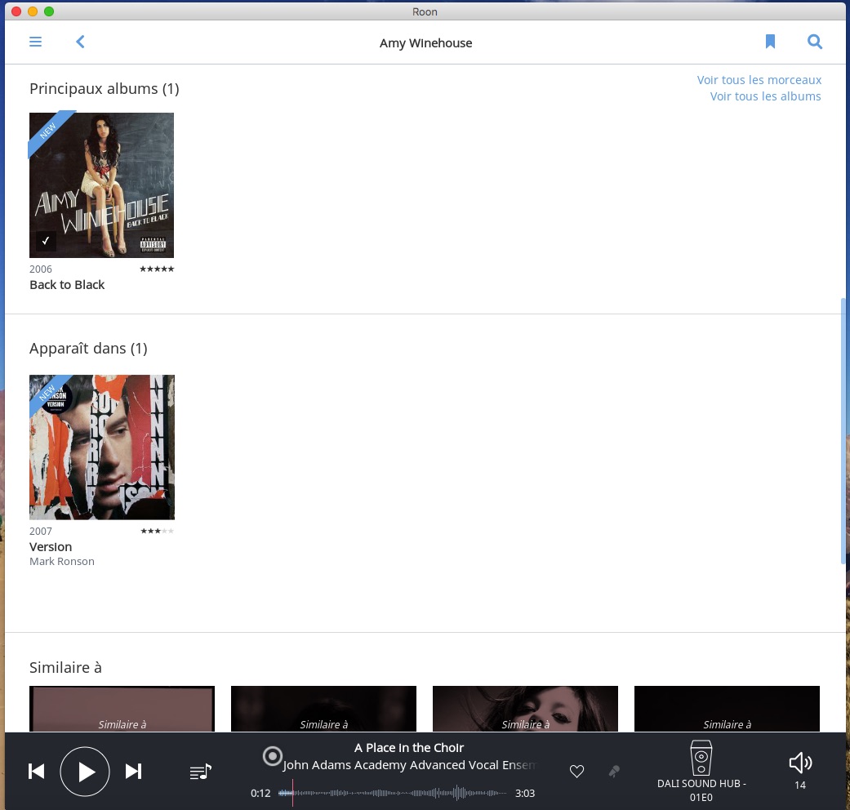Screen dimensions: 850x810
Task: Go back with the left chevron
Action: 80,42
